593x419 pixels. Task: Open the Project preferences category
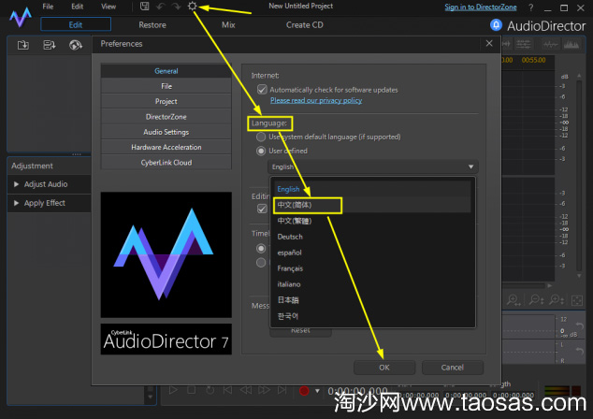tap(166, 101)
